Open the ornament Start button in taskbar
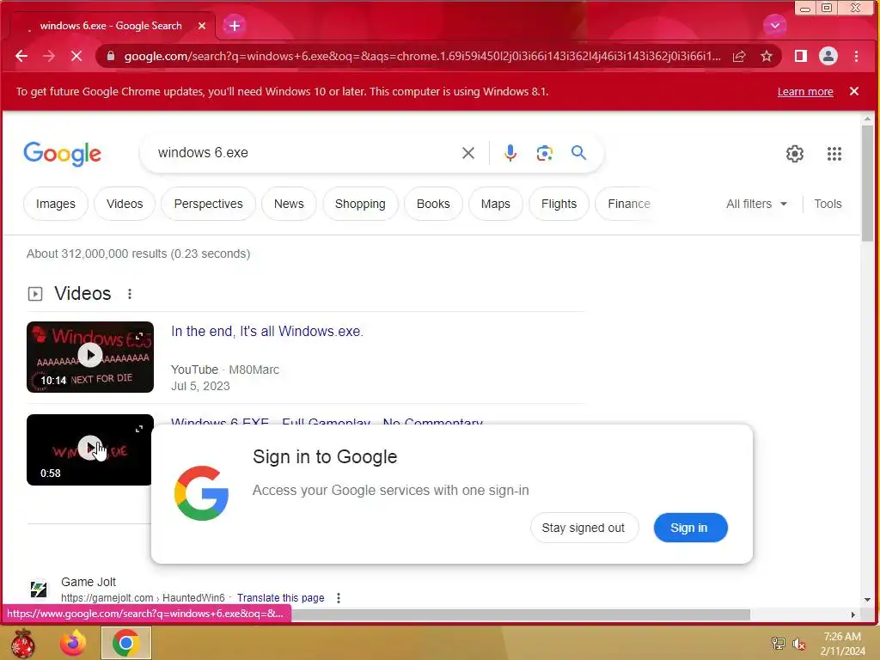The width and height of the screenshot is (880, 660). [x=23, y=643]
